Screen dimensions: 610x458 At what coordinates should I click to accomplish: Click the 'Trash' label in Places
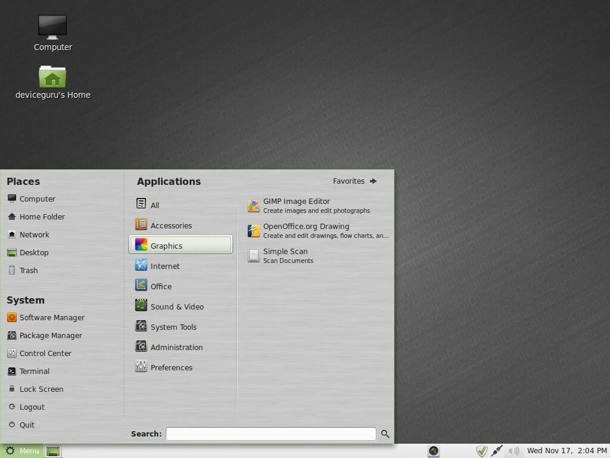29,270
